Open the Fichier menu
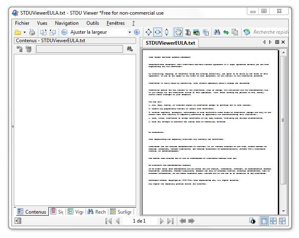The width and height of the screenshot is (299, 238). pyautogui.click(x=22, y=23)
